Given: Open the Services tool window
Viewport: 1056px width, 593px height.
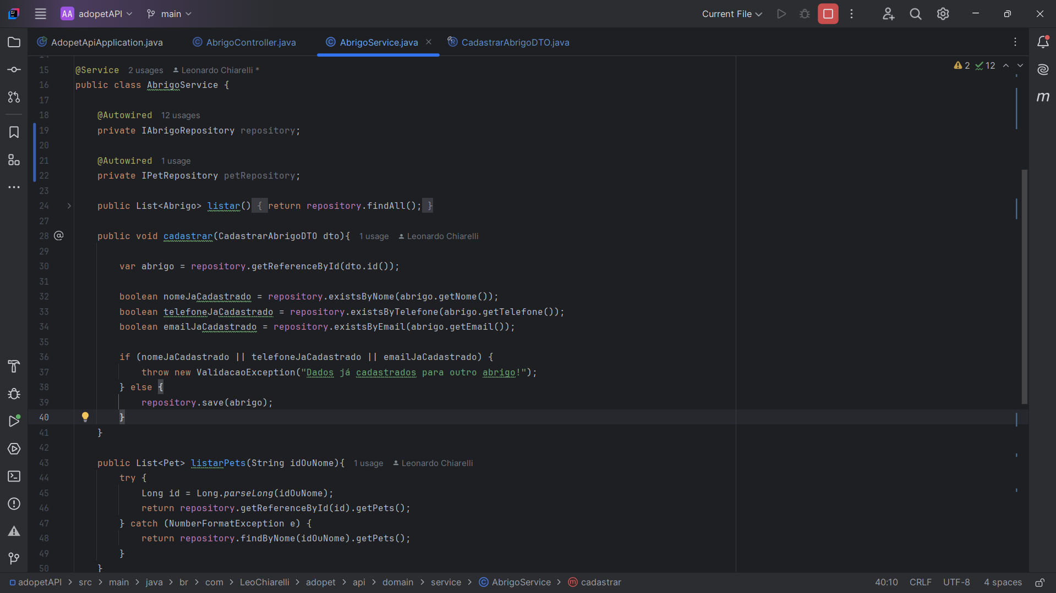Looking at the screenshot, I should (14, 449).
